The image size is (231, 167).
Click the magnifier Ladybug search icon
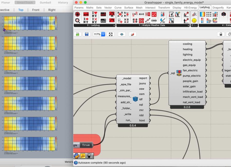click(78, 21)
